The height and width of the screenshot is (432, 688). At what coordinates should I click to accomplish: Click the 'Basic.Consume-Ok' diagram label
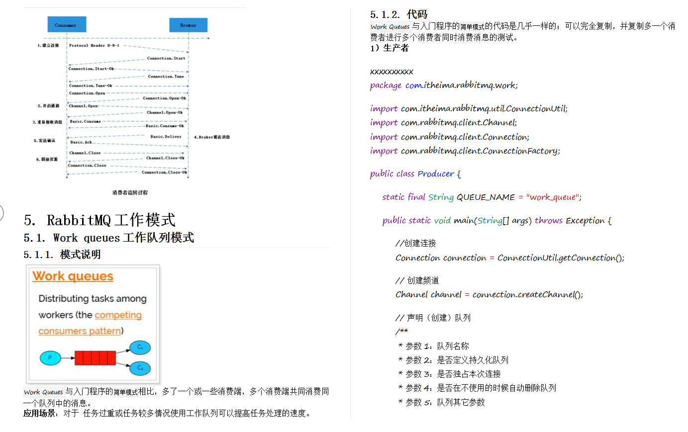tap(165, 126)
